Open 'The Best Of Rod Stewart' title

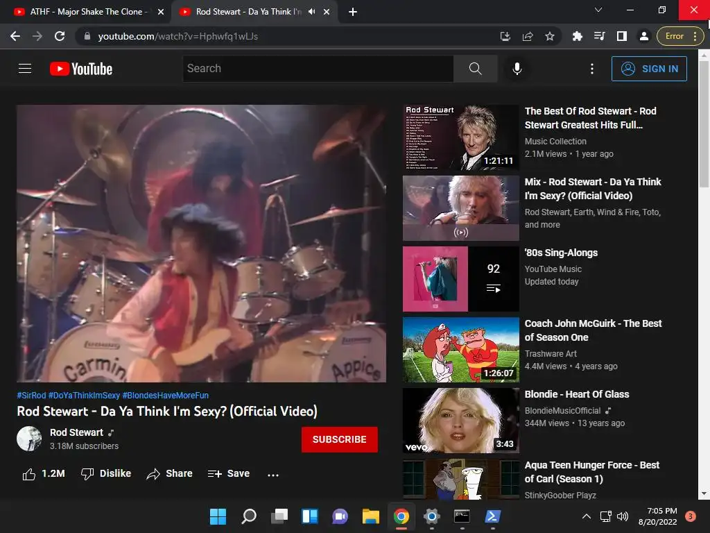pos(591,118)
